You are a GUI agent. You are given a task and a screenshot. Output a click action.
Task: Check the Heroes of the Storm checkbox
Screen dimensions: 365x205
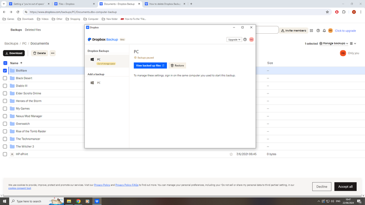(x=5, y=101)
